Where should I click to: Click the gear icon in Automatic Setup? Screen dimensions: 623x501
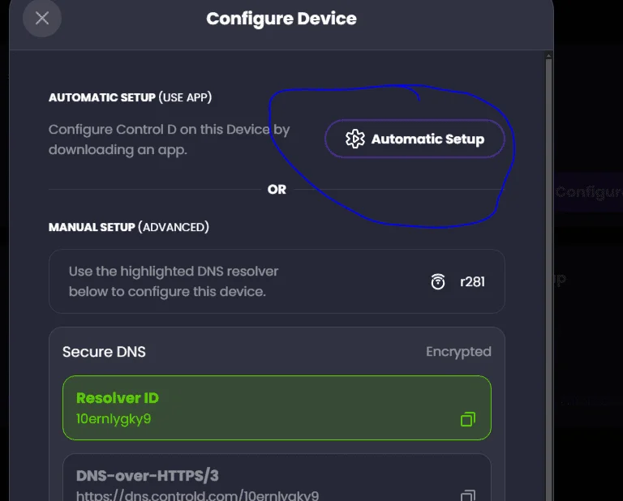(354, 139)
